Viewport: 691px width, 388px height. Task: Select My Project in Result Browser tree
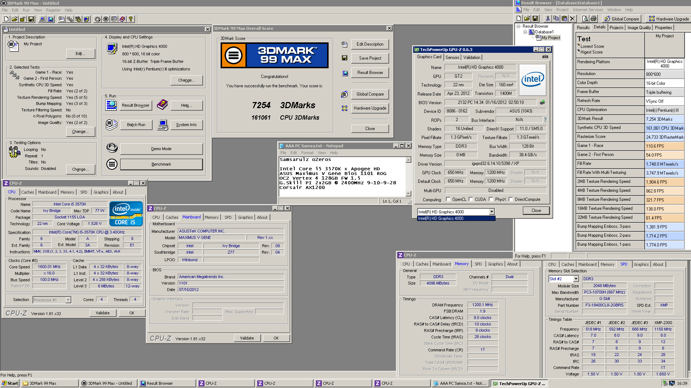(x=551, y=38)
